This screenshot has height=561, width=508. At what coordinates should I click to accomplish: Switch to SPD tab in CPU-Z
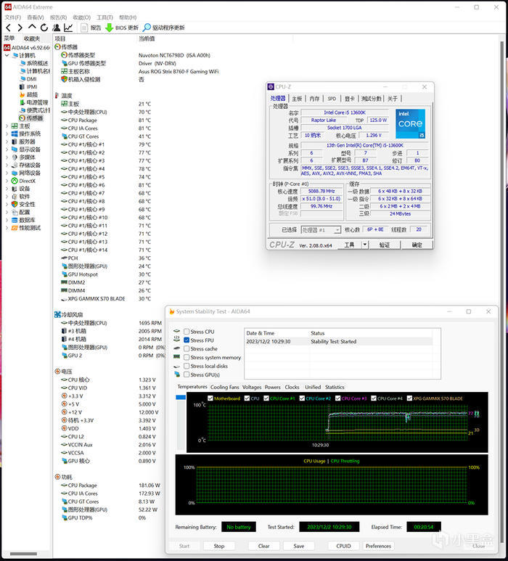click(x=332, y=99)
